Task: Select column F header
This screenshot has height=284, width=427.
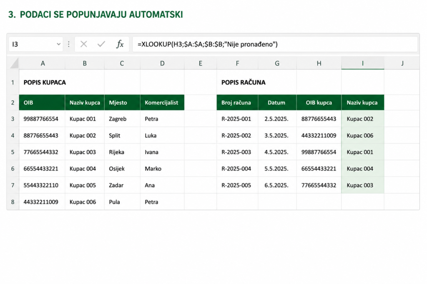Action: pyautogui.click(x=237, y=63)
